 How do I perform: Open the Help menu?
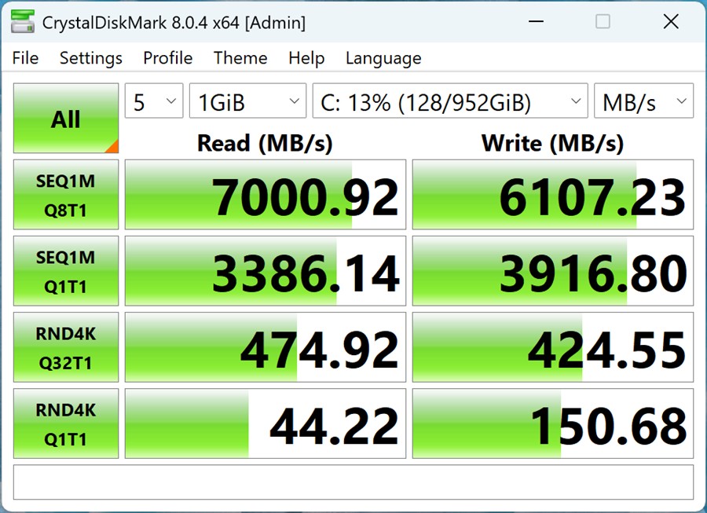tap(306, 58)
